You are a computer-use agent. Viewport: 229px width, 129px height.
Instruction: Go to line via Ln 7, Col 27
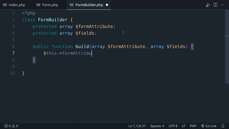click(137, 126)
